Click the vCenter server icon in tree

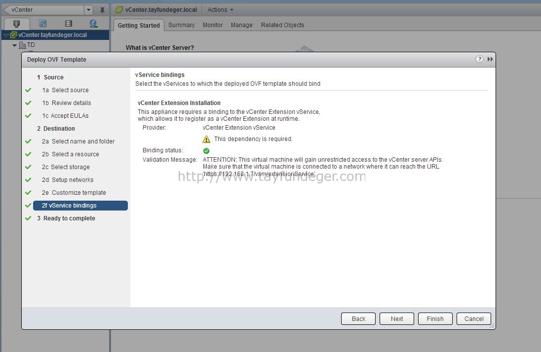14,35
